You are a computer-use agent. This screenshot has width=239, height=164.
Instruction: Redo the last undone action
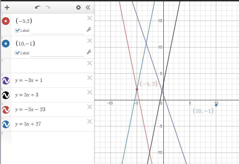point(48,7)
